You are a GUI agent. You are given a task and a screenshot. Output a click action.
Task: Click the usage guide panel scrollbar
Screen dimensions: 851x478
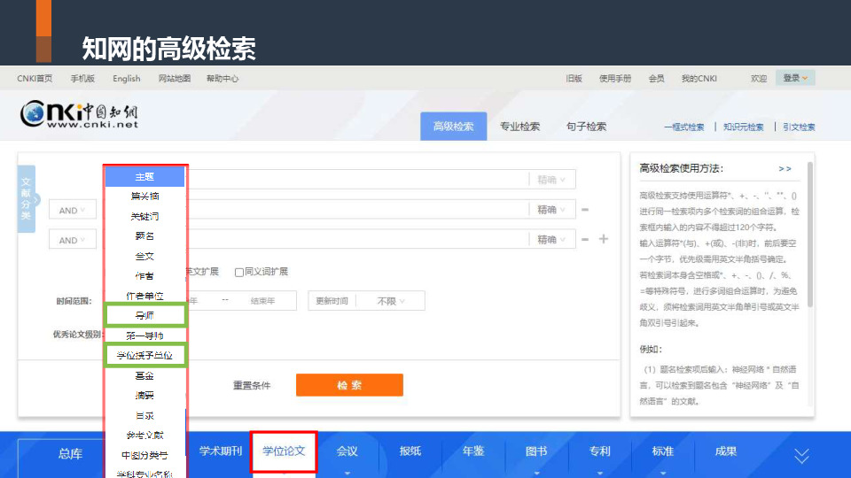(x=809, y=234)
